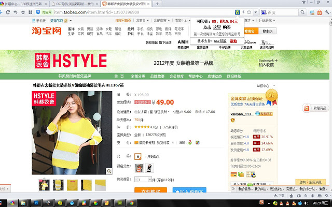Click the magnifier search button beside the Baidu box
Screen dimensions: 332x207
tap(302, 12)
